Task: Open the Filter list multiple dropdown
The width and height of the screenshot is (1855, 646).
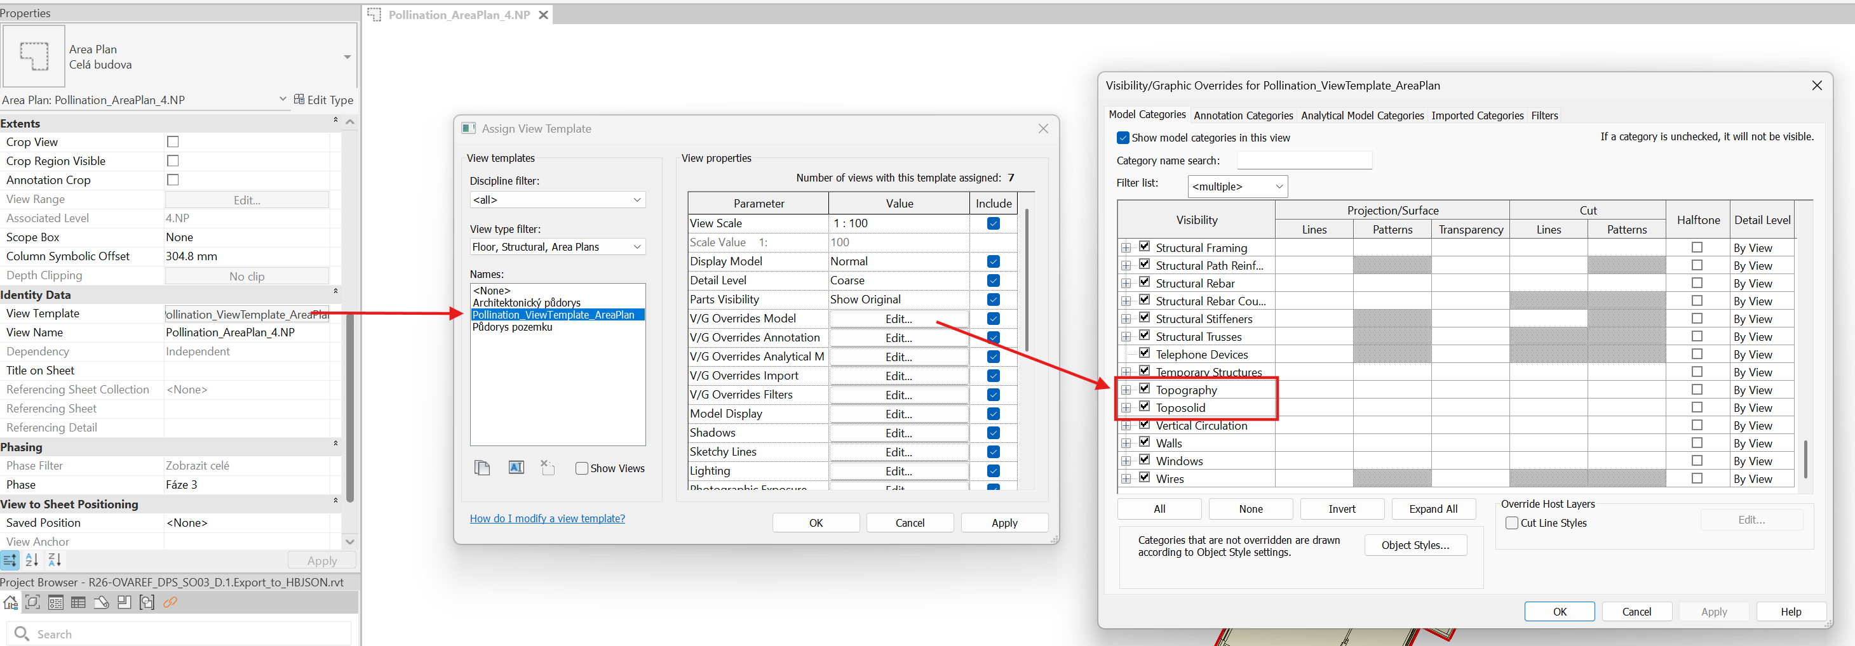Action: tap(1237, 187)
